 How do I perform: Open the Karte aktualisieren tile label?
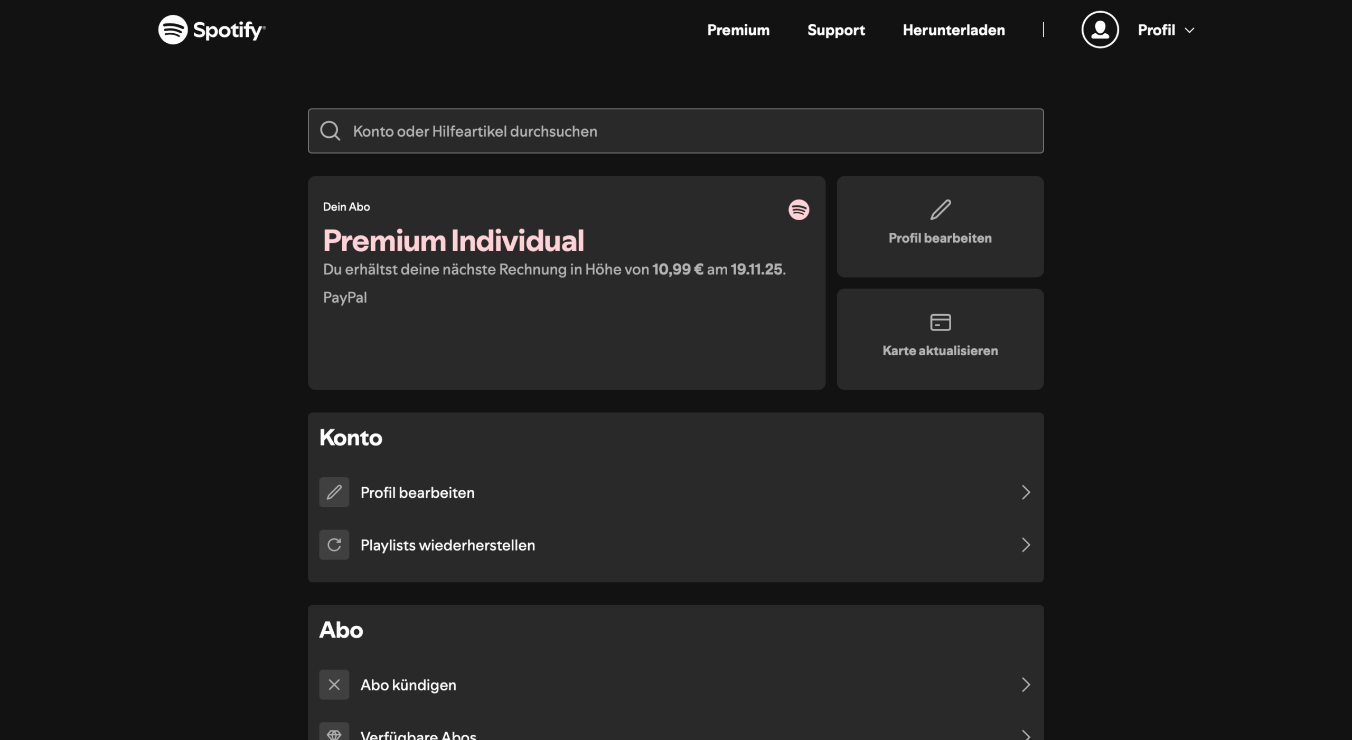pyautogui.click(x=940, y=350)
